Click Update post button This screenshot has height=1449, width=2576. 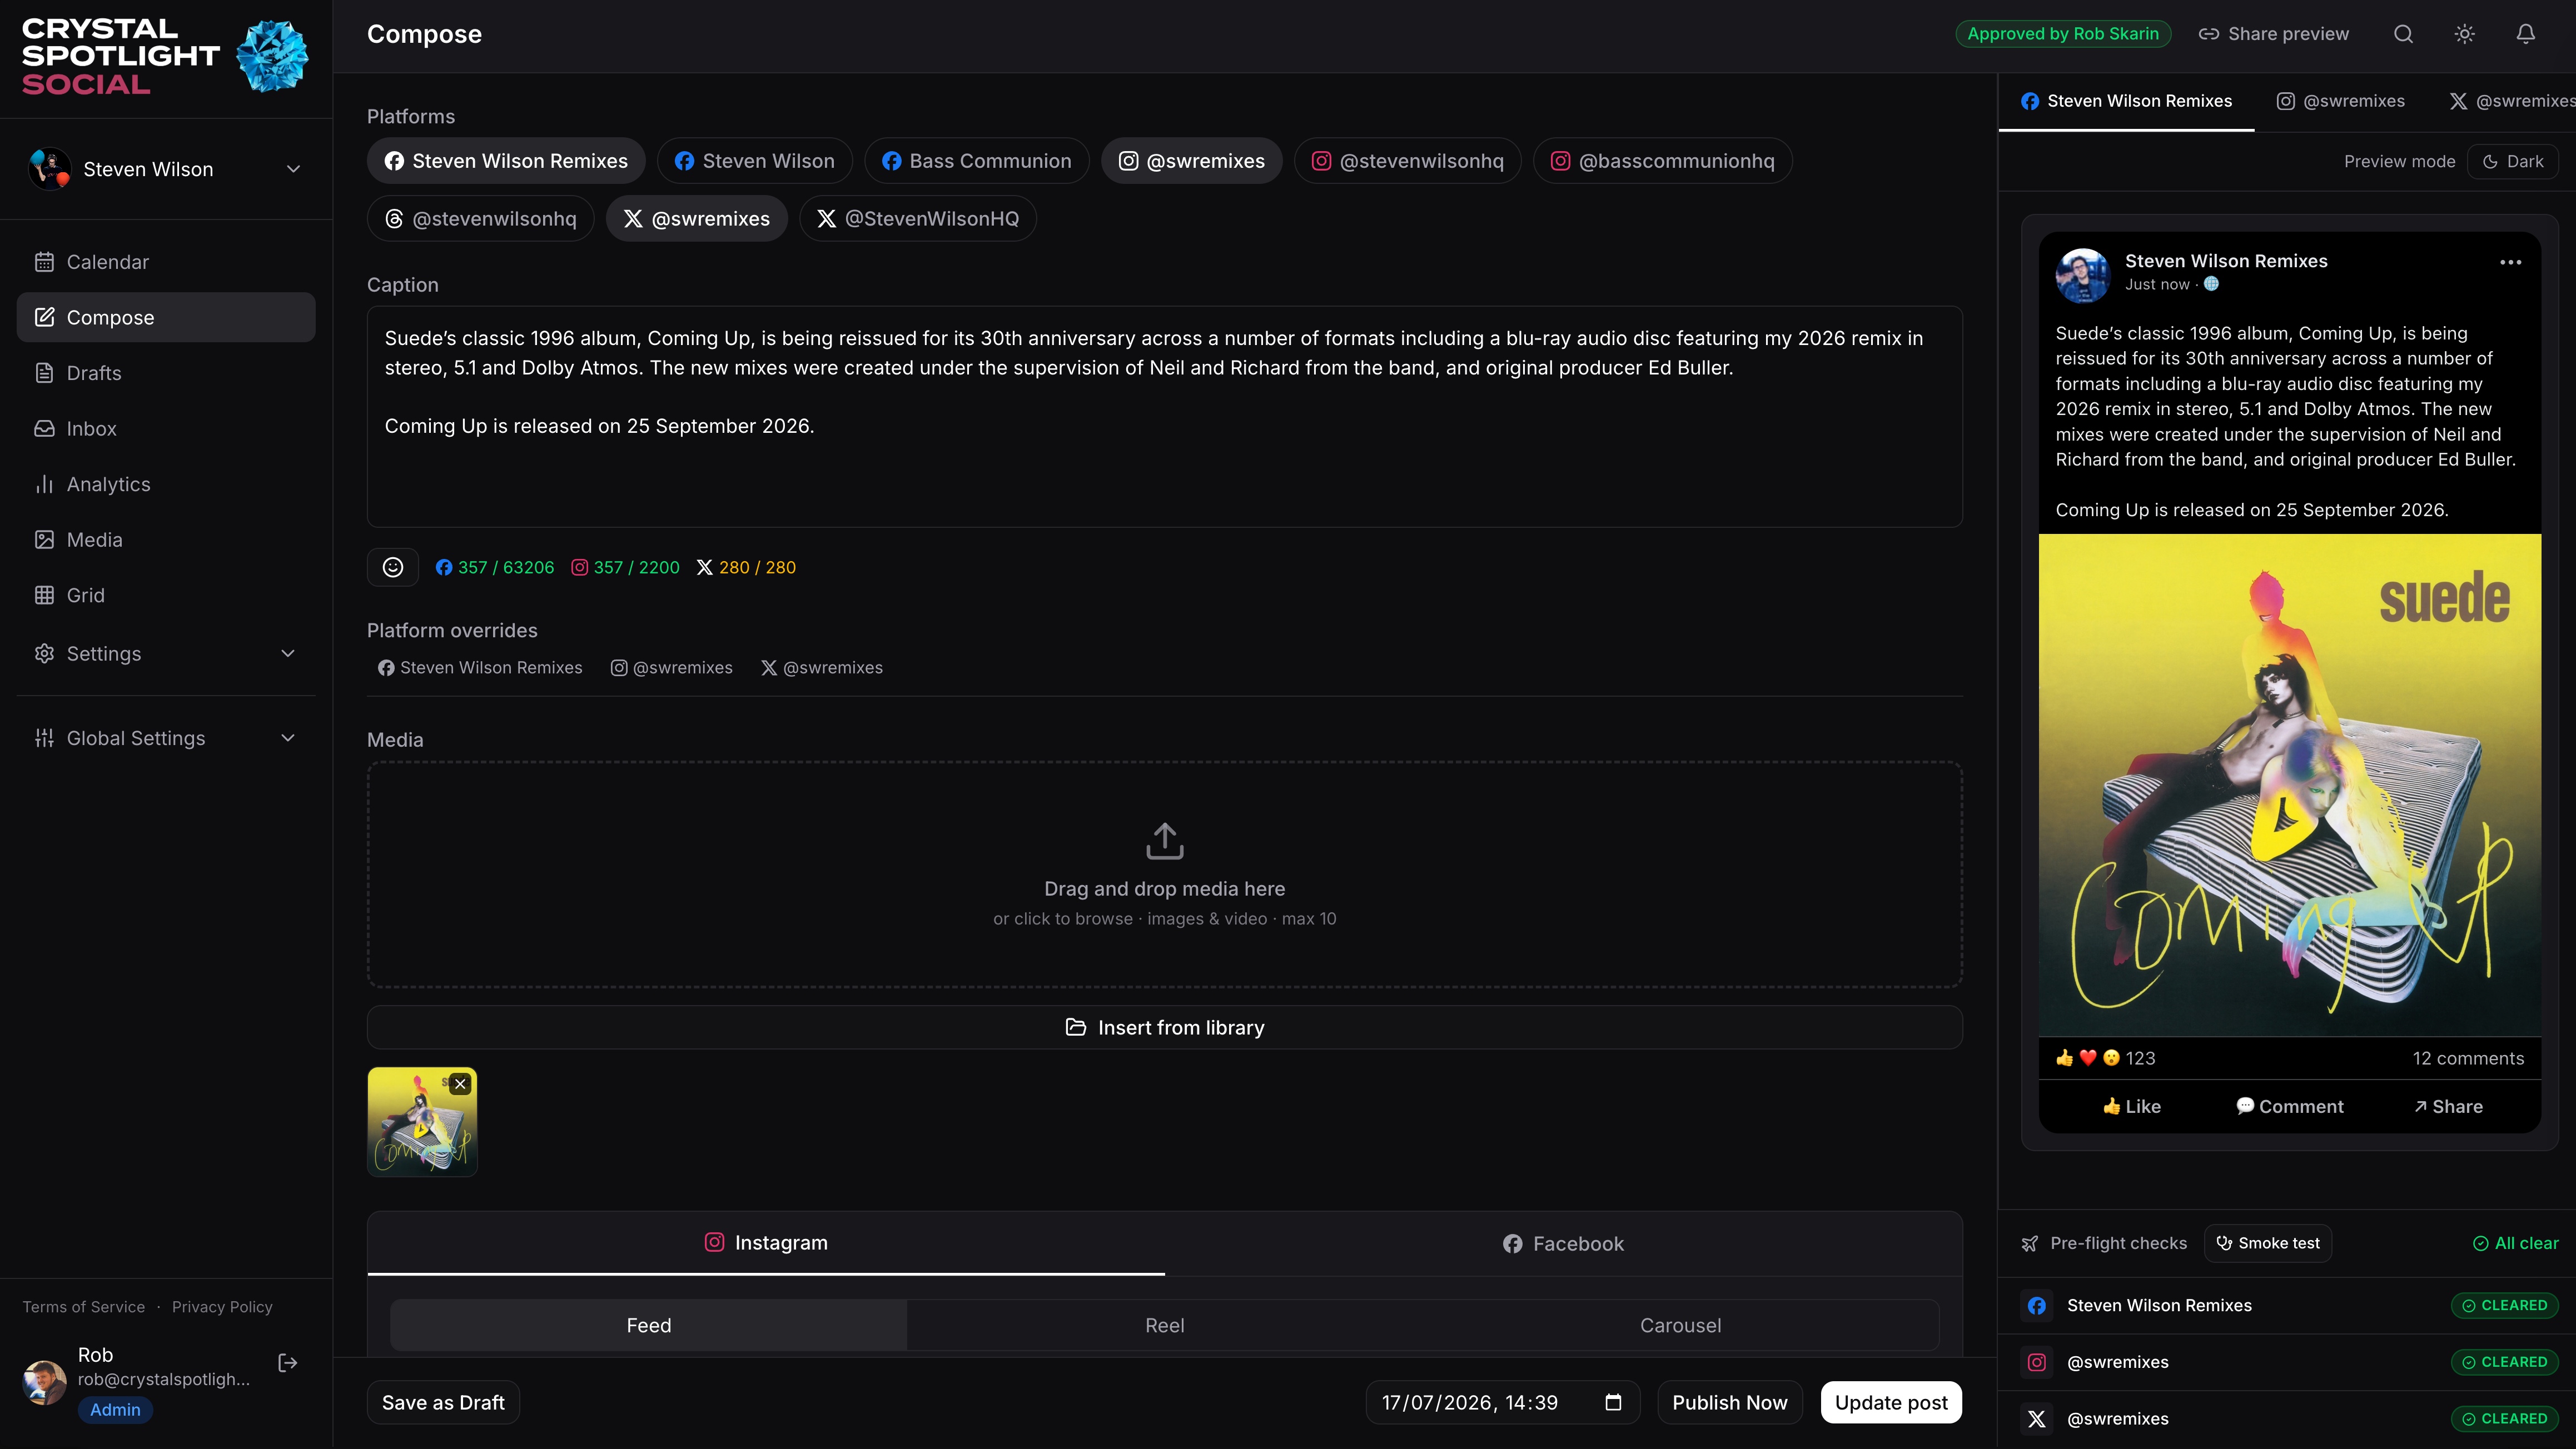(x=1890, y=1402)
